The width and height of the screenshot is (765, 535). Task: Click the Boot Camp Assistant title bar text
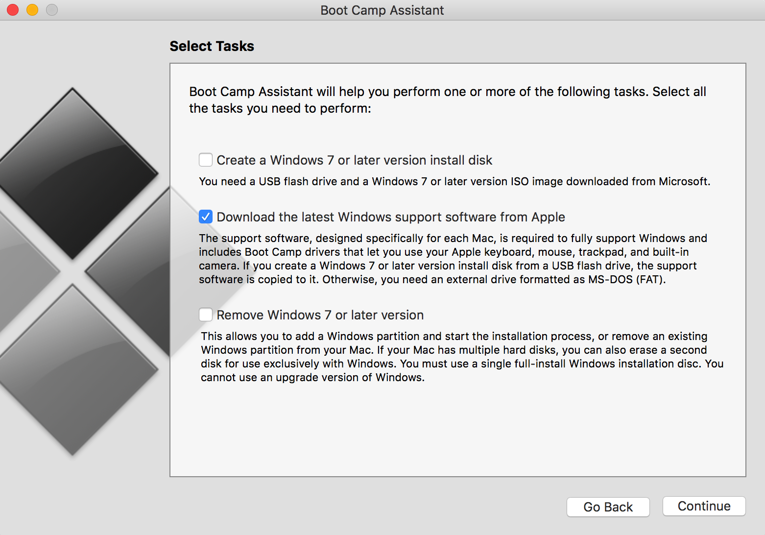(x=382, y=10)
